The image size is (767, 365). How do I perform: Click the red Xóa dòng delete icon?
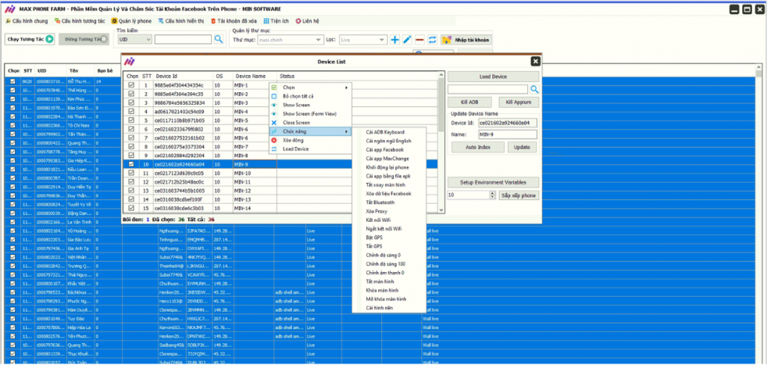[274, 140]
